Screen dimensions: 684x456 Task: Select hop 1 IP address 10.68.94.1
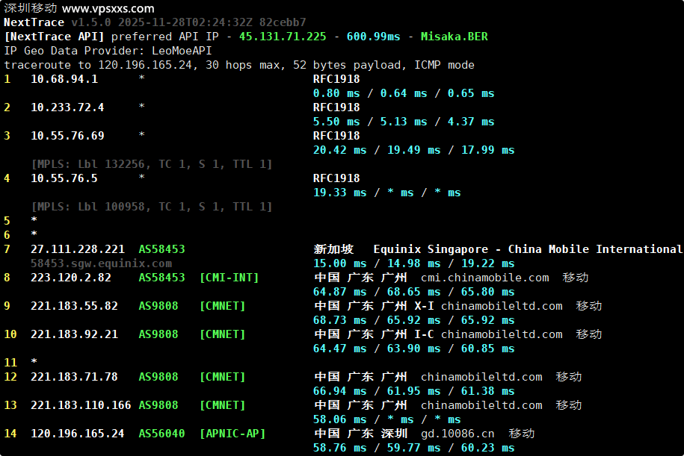tap(64, 79)
